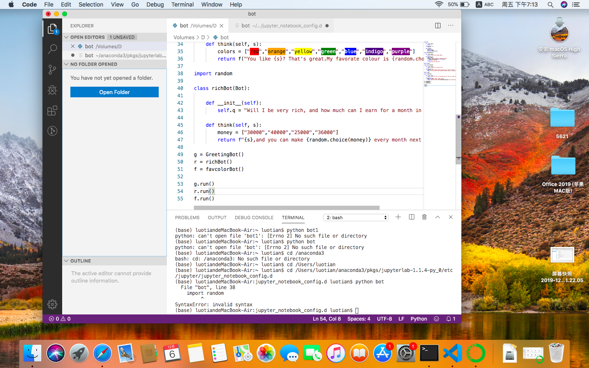Open the Explorer view in activity bar

[52, 29]
